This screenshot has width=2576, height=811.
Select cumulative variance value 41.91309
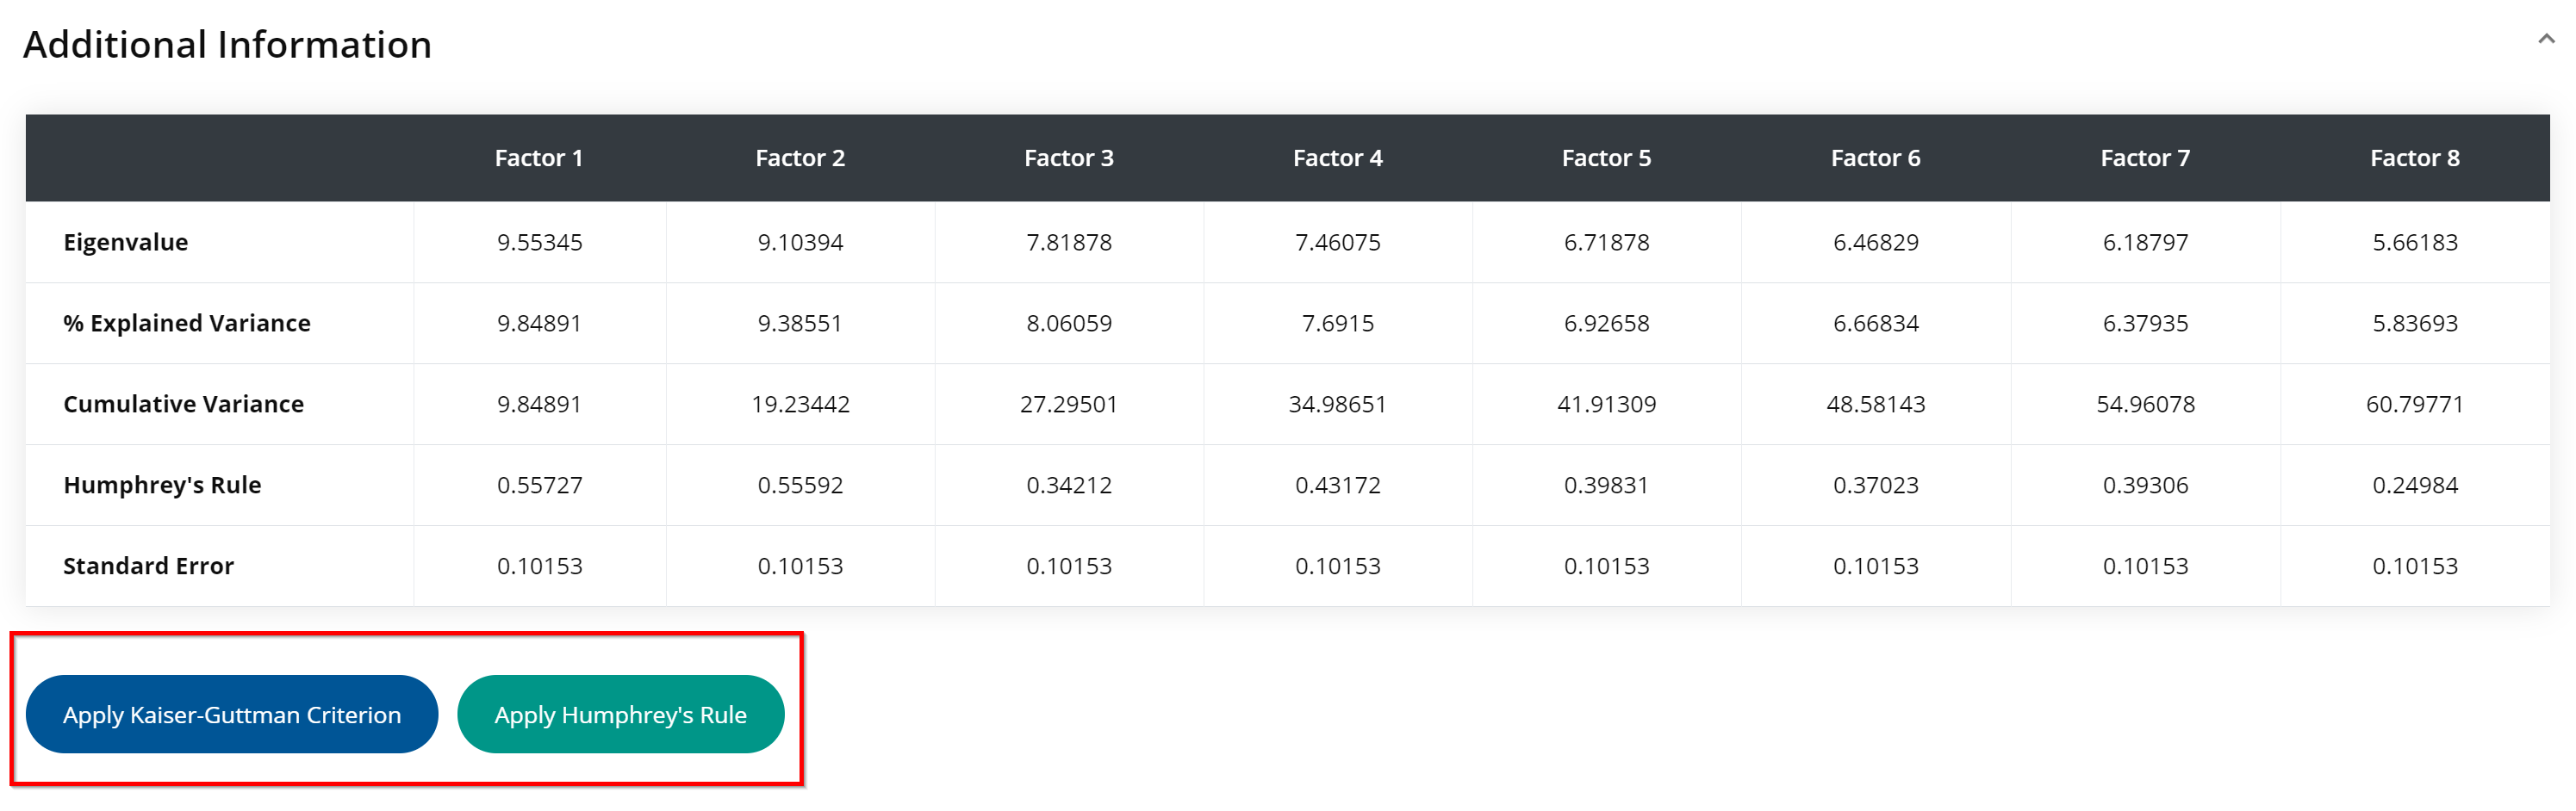[x=1607, y=404]
